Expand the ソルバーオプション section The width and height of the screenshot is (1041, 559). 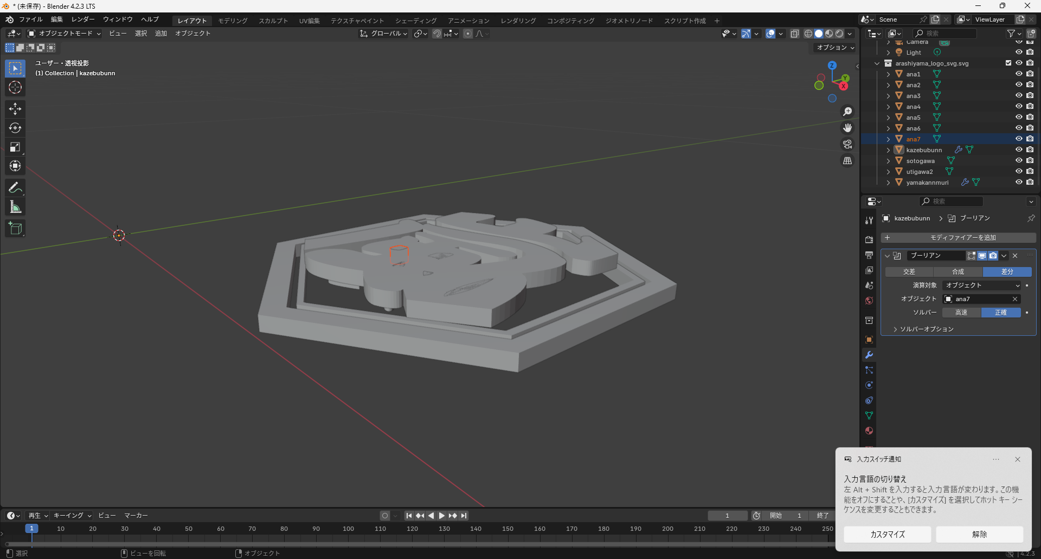pyautogui.click(x=926, y=329)
